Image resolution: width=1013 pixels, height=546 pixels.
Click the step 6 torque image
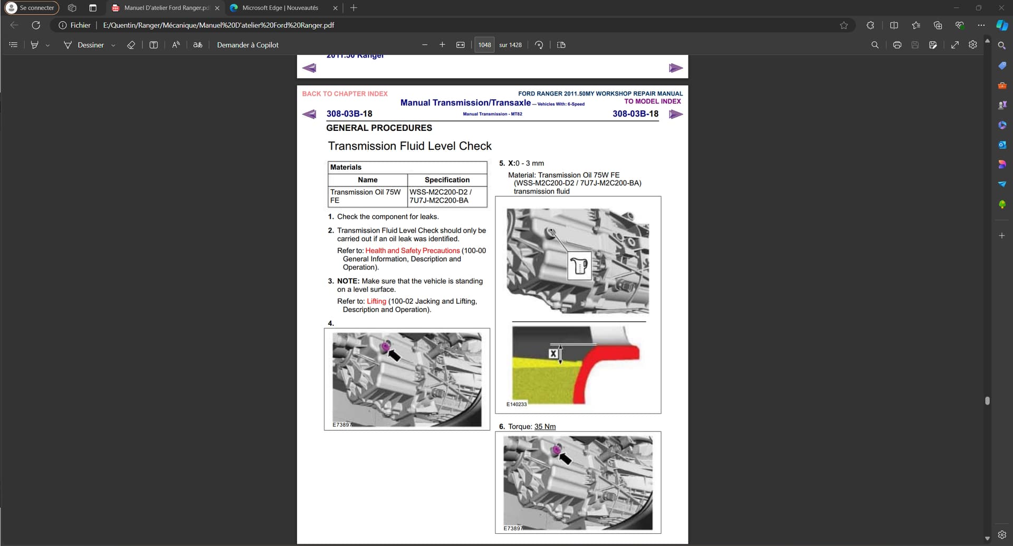coord(578,483)
